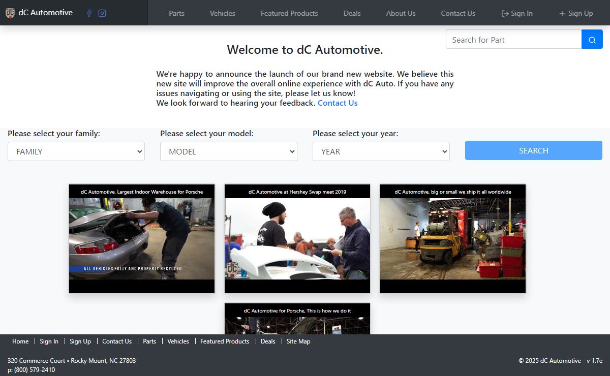Click the phone number (800) 579-2410
The height and width of the screenshot is (376, 610).
click(x=35, y=370)
